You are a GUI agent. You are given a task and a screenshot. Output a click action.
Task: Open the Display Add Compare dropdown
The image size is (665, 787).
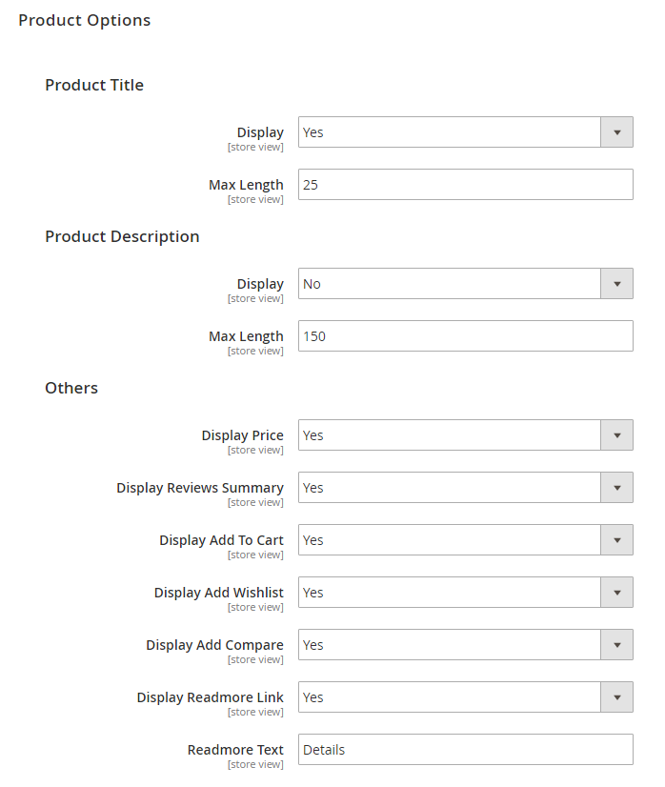[465, 644]
